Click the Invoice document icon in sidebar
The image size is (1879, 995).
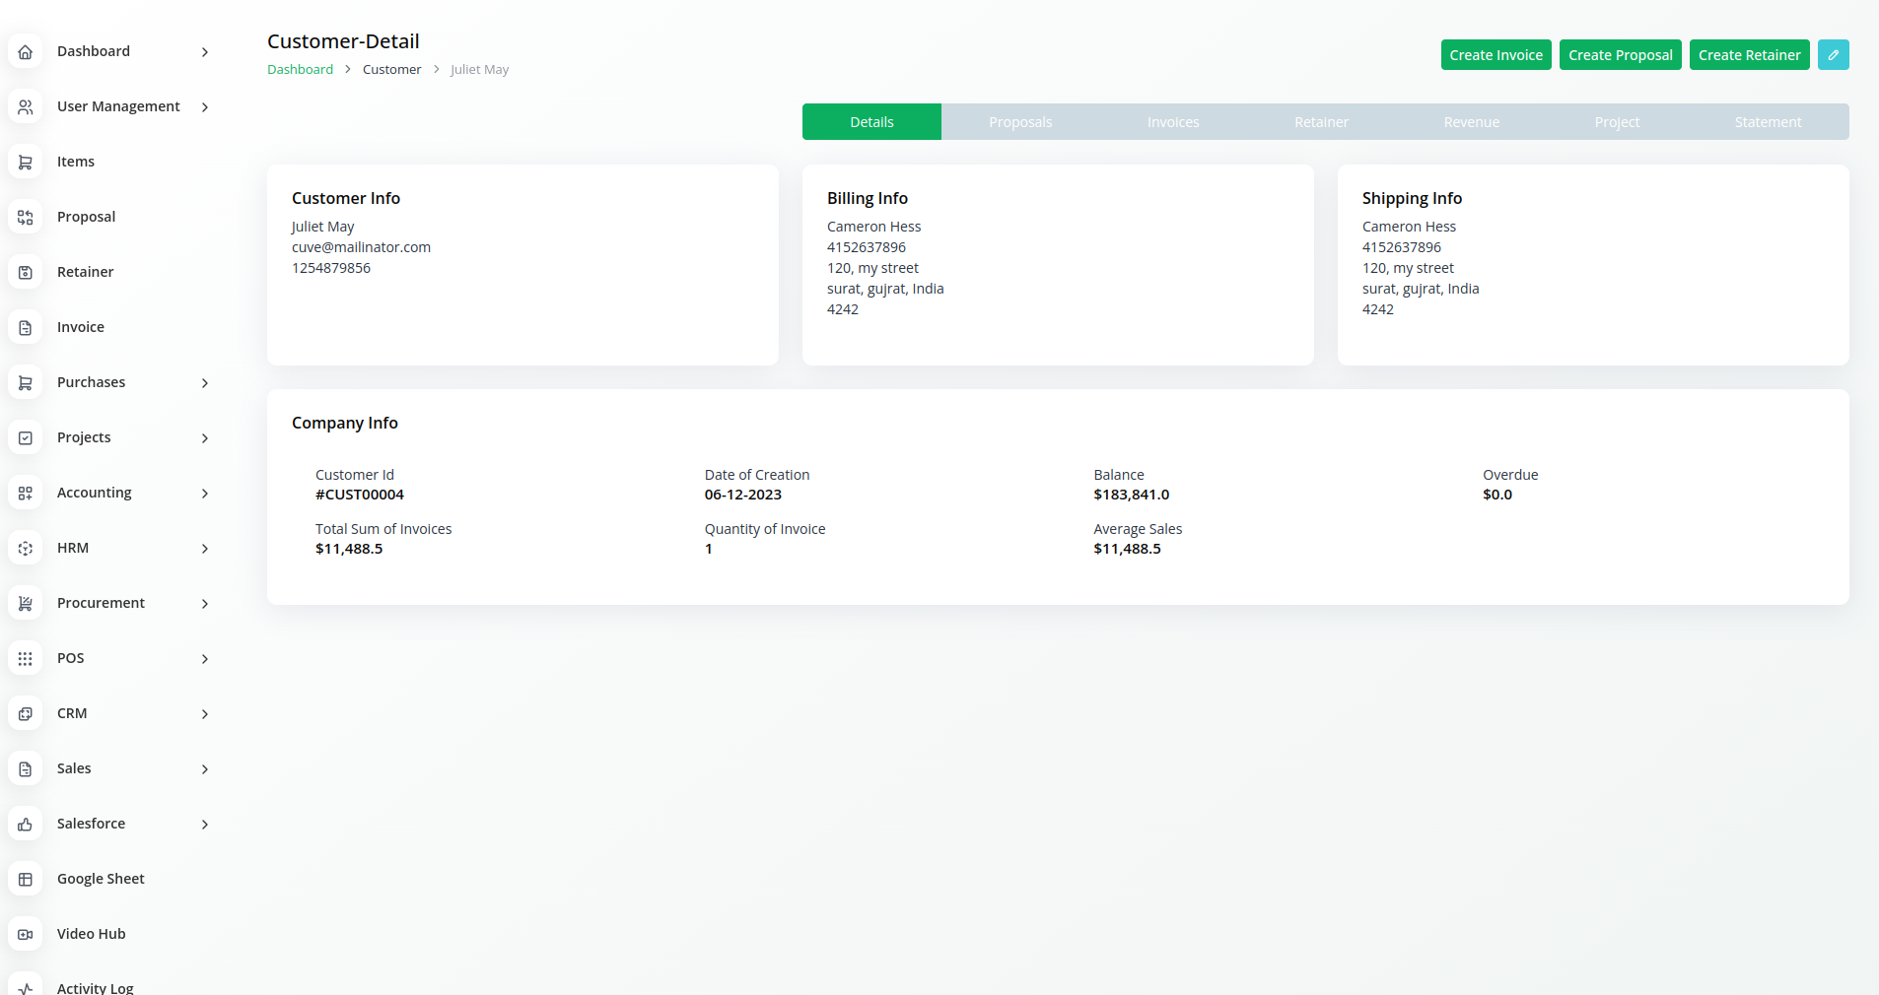pos(26,328)
